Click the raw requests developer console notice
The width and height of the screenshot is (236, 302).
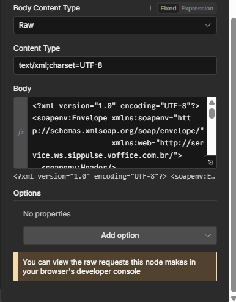point(115,267)
